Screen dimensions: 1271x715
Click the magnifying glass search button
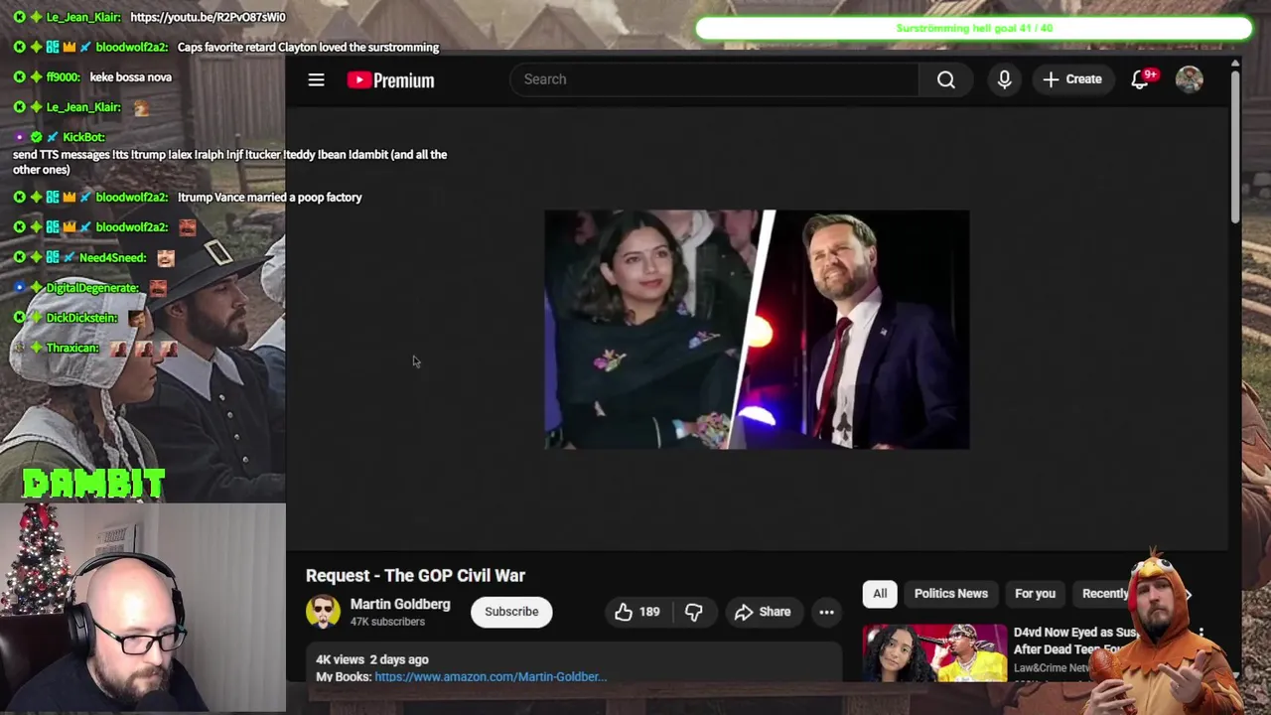click(946, 79)
